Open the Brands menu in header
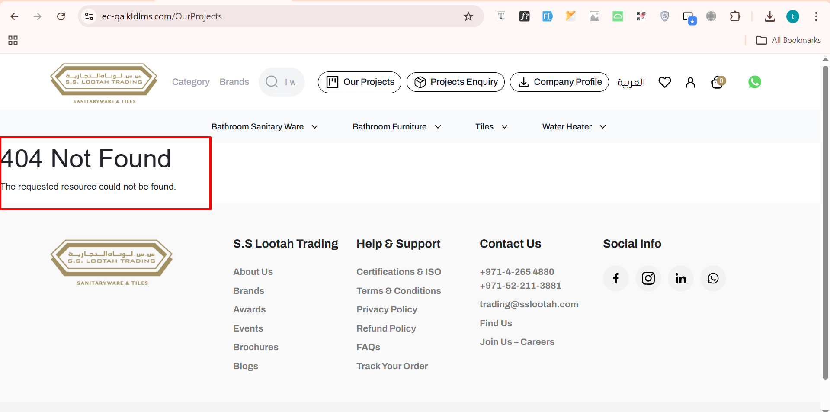830x412 pixels. tap(234, 82)
